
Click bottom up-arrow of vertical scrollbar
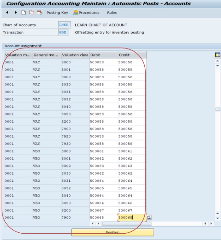coord(218,213)
